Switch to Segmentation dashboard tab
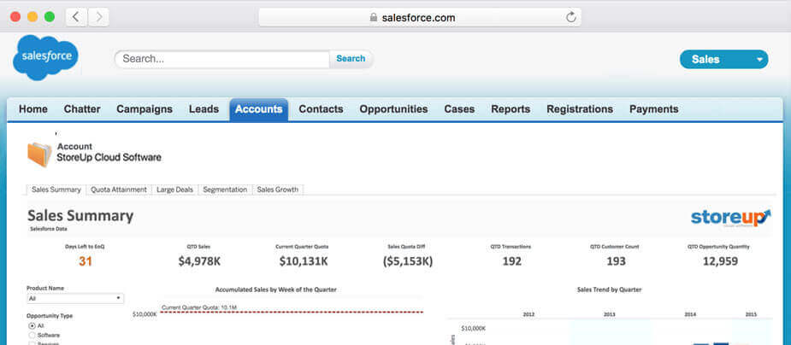This screenshot has height=345, width=791. tap(225, 190)
